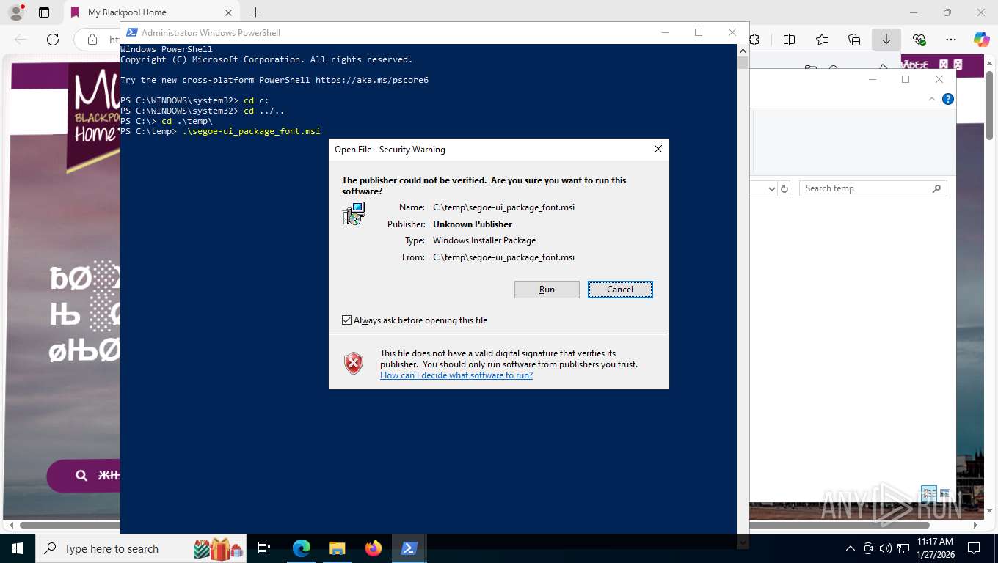Image resolution: width=998 pixels, height=563 pixels.
Task: Open Task View on taskbar
Action: [265, 548]
